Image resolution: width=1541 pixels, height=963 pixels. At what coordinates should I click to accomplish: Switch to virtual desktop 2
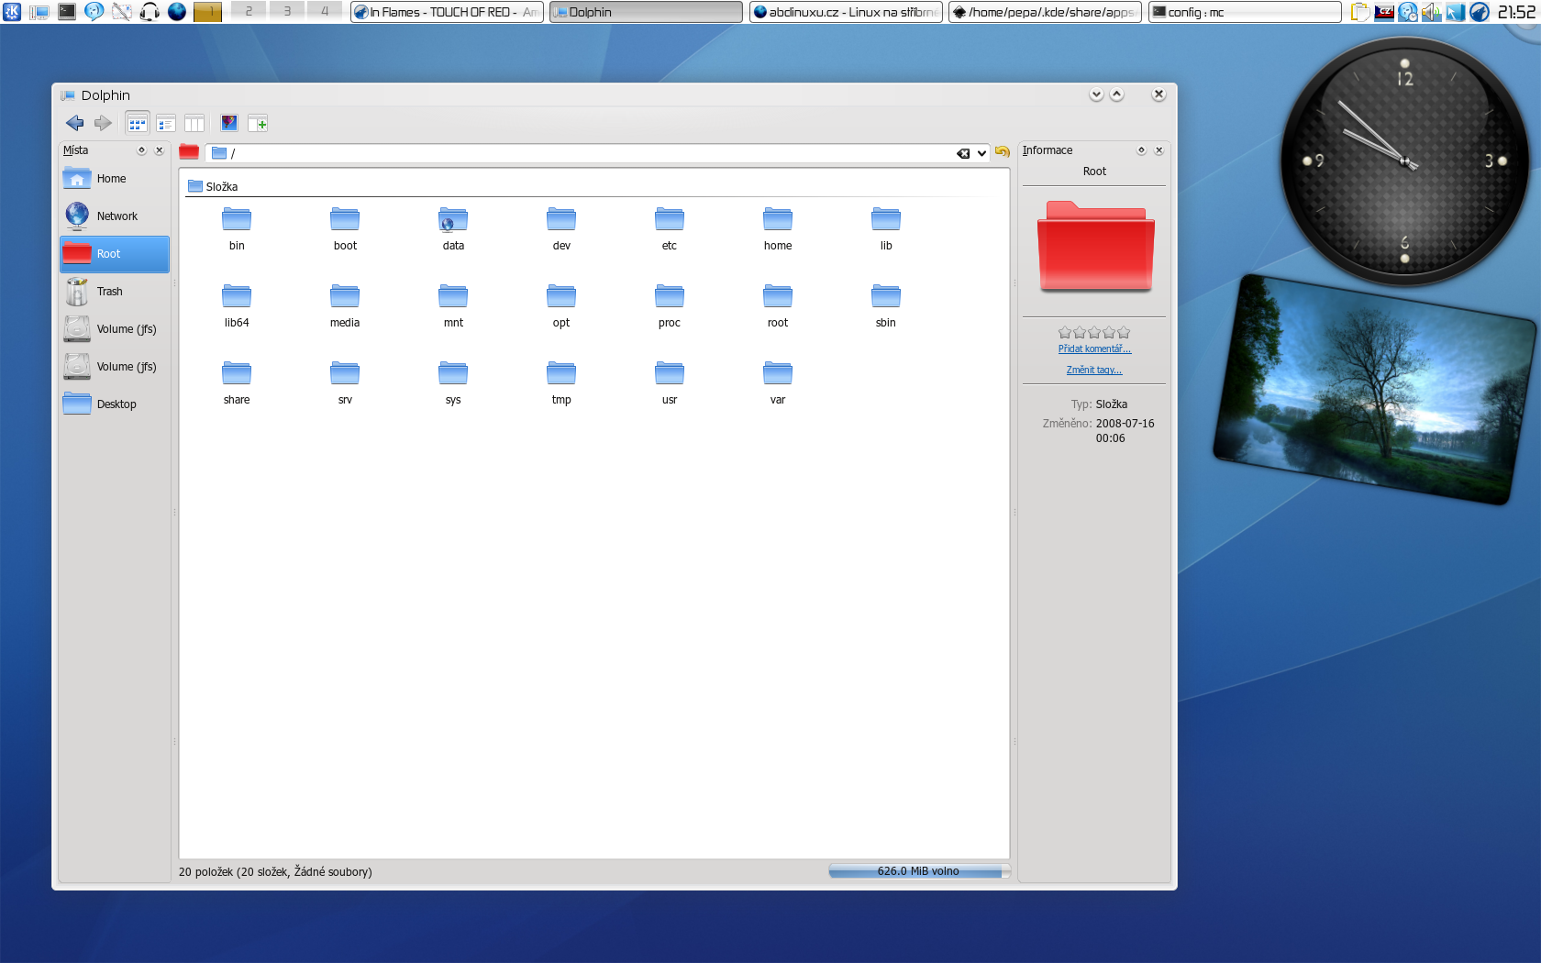point(249,11)
